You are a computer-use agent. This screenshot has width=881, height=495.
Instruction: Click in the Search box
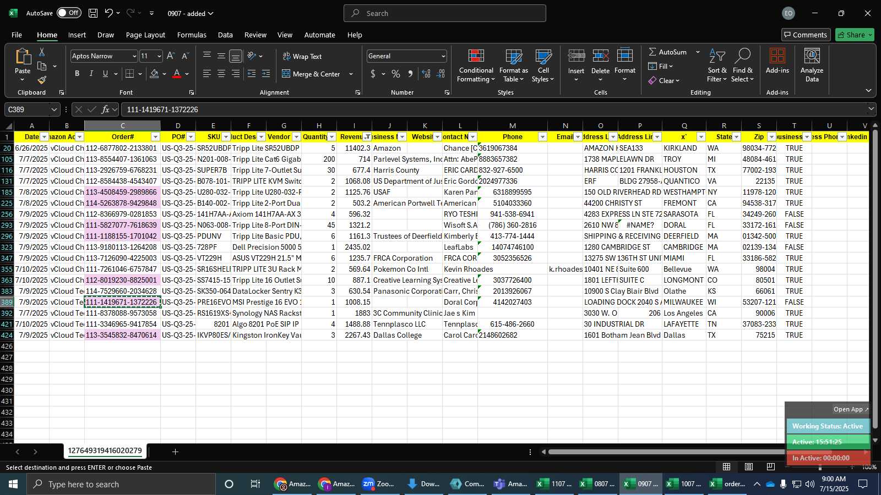click(445, 13)
